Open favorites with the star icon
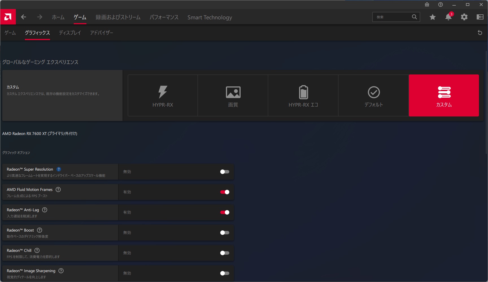Screen dimensions: 488x282 pos(432,17)
